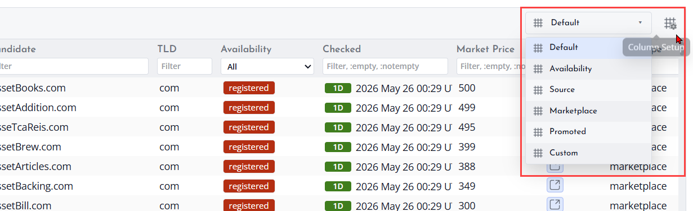Screen dimensions: 693x211
Task: Click the 1D badge in ssetBrew.com row
Action: [x=338, y=147]
